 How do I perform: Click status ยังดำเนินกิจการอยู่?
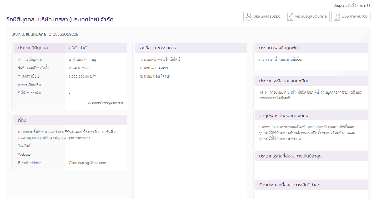click(x=82, y=59)
